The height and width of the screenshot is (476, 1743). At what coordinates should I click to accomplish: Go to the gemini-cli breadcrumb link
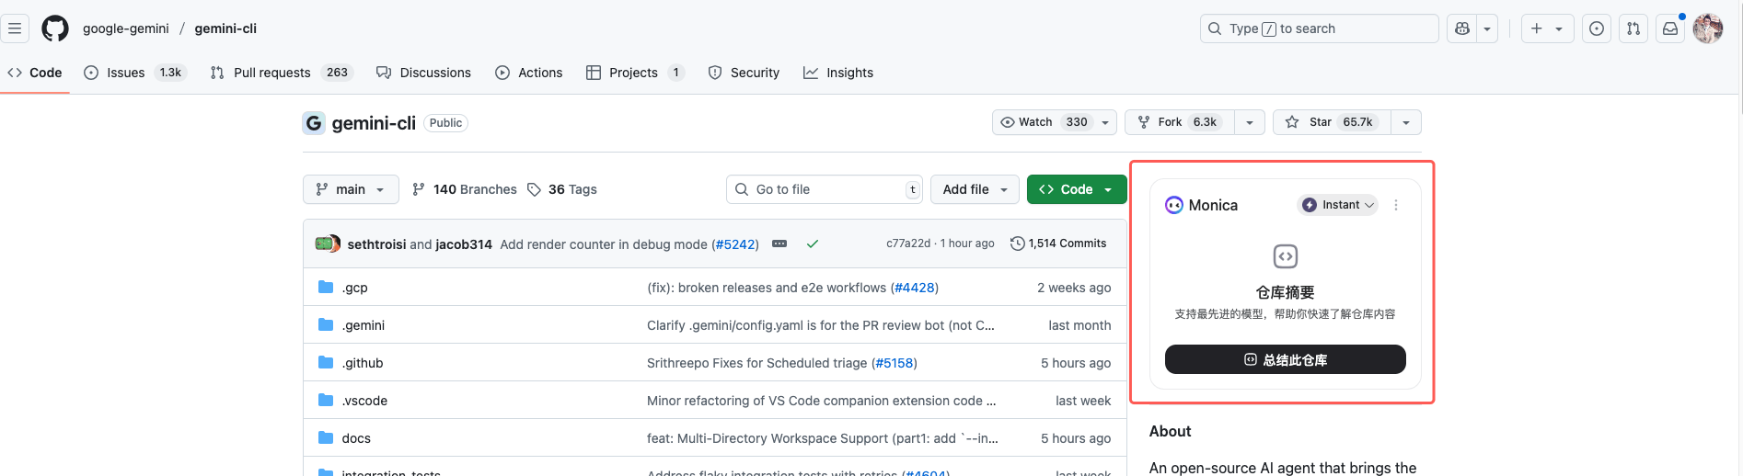pyautogui.click(x=225, y=28)
